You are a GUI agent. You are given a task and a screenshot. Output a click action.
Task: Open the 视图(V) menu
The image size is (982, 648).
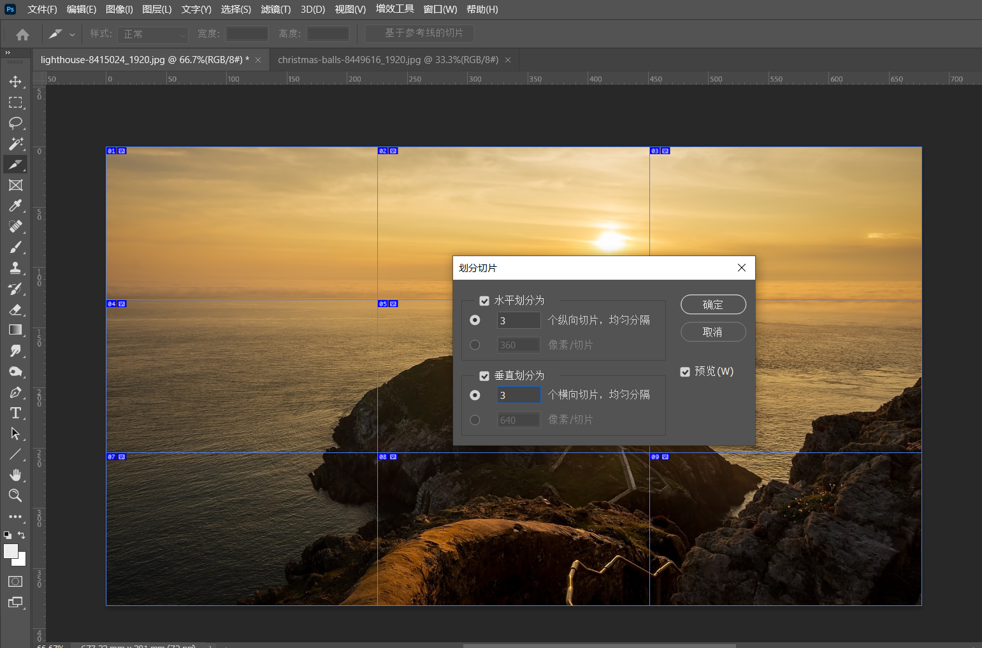pos(350,10)
